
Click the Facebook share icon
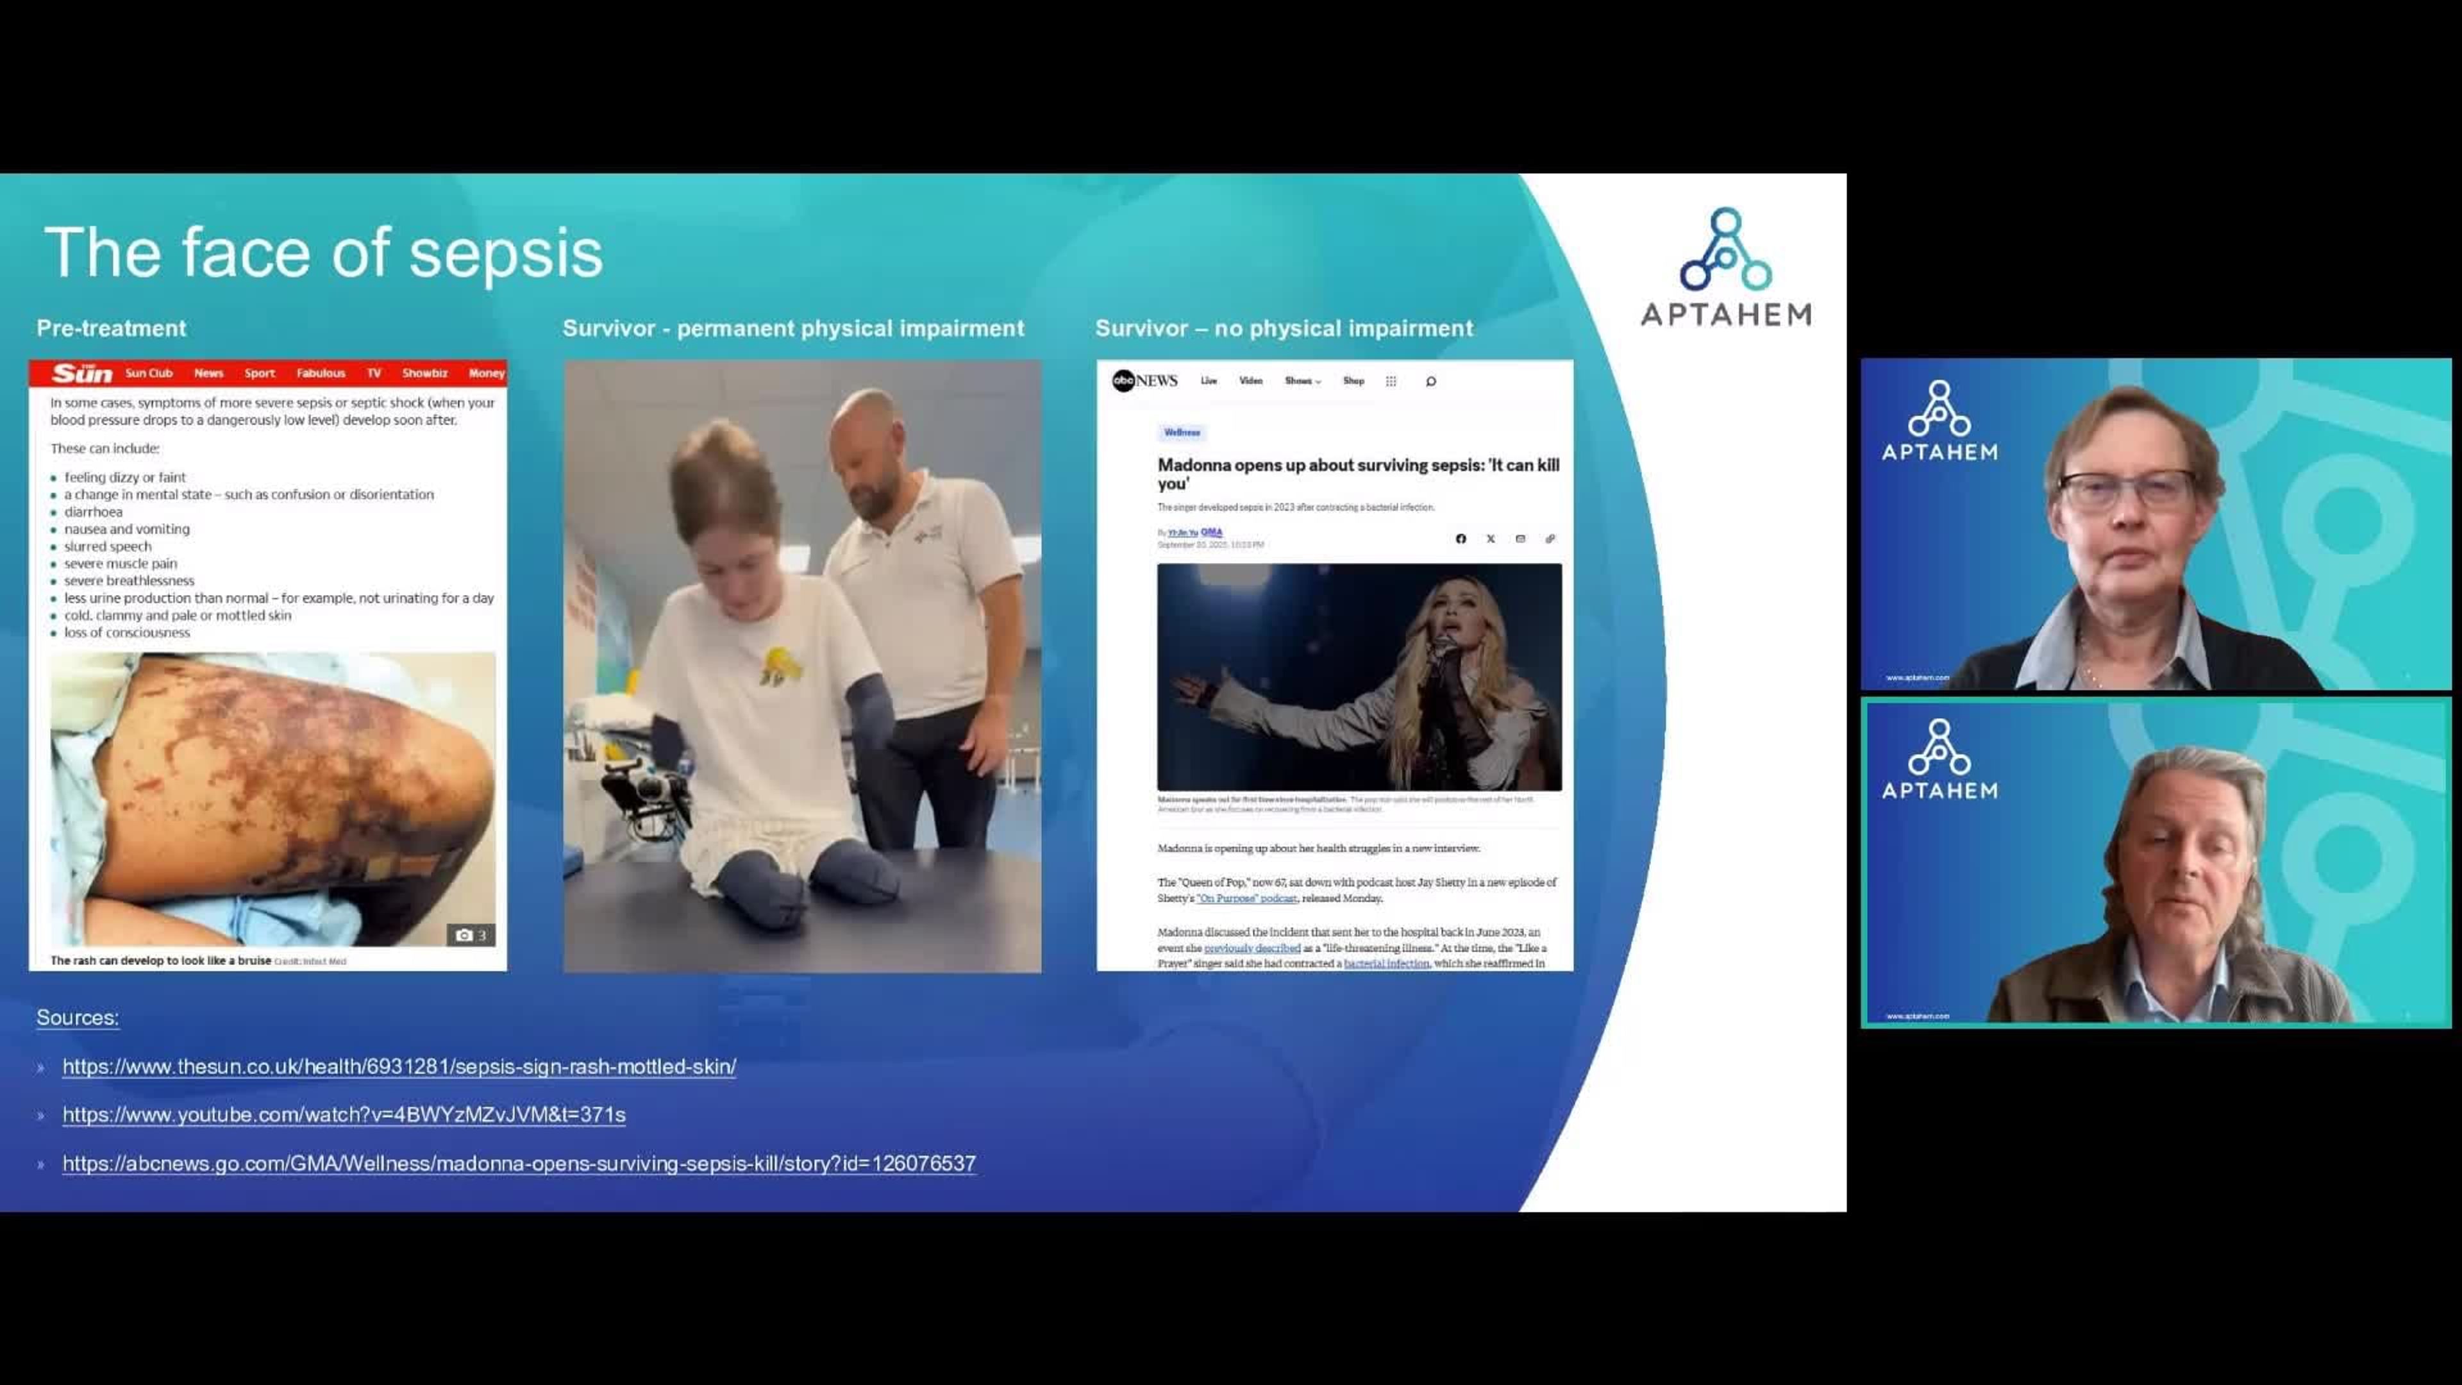click(1461, 539)
